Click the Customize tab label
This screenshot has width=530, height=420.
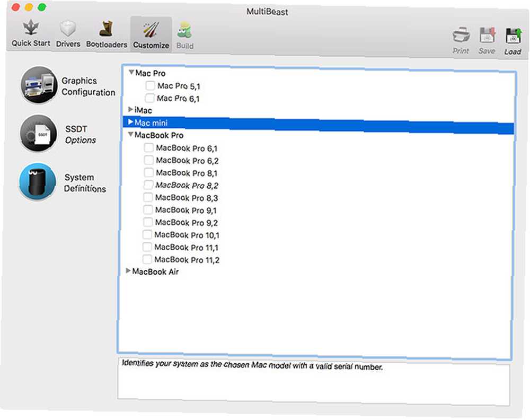click(x=151, y=45)
